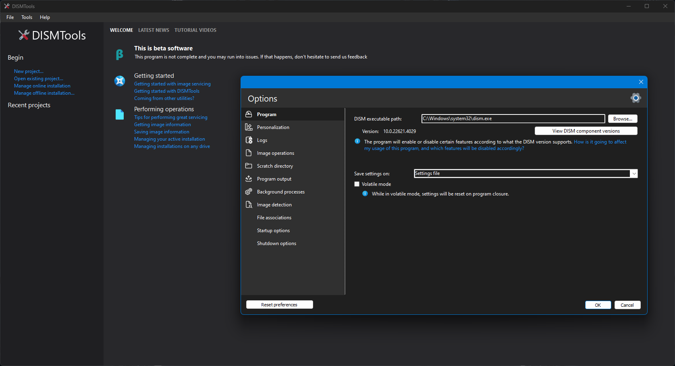Open Getting image information link
The image size is (675, 366).
[x=162, y=125]
